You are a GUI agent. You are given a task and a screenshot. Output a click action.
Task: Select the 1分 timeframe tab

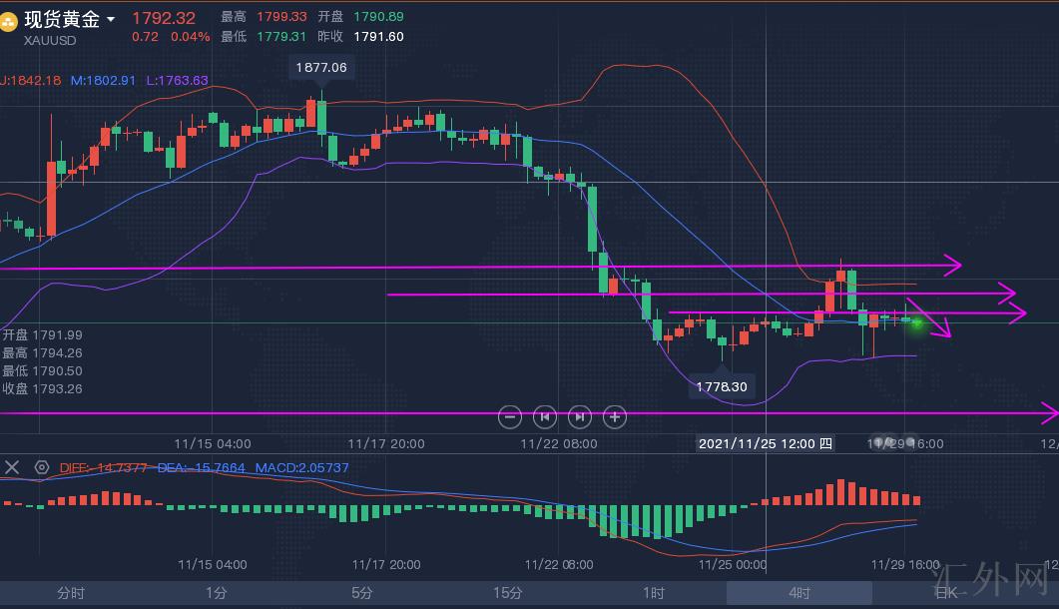(x=217, y=593)
